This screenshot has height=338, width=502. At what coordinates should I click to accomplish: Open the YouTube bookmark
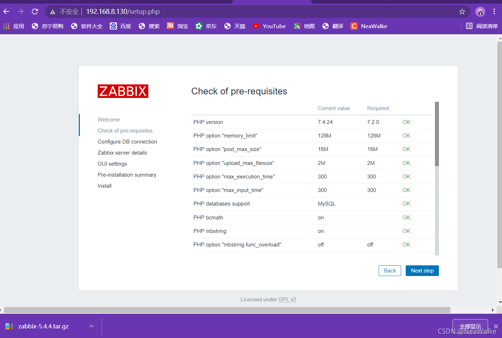(x=269, y=26)
